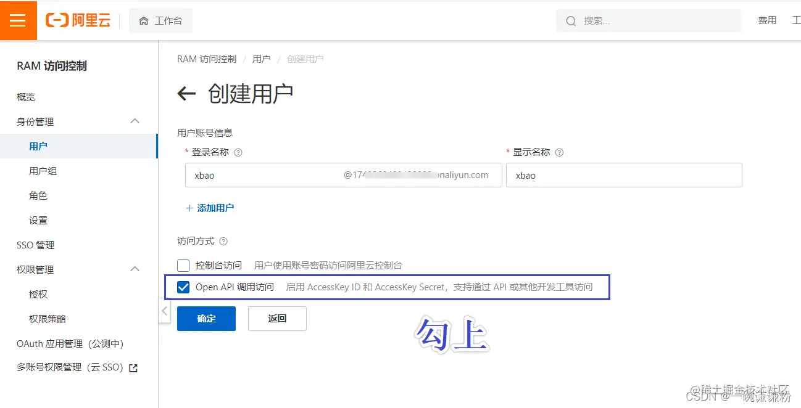Click the 用户使用账号密码访问阿里云控制台 description
801x408 pixels.
click(328, 266)
